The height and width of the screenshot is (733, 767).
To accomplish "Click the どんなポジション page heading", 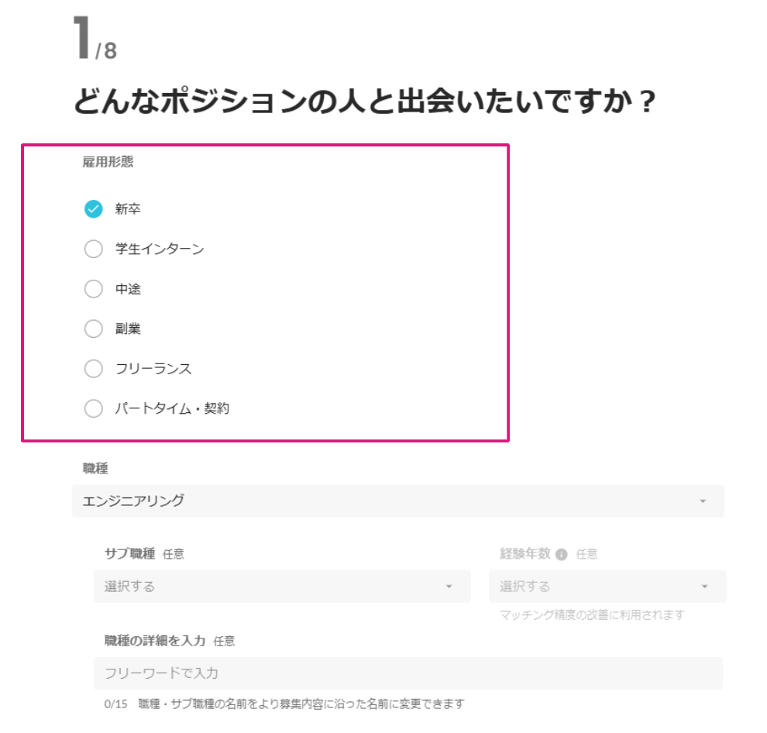I will click(365, 102).
